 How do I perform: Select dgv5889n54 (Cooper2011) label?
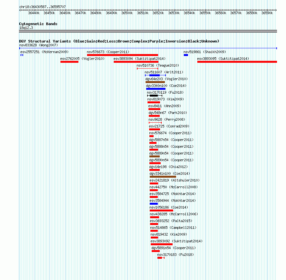coord(172,153)
